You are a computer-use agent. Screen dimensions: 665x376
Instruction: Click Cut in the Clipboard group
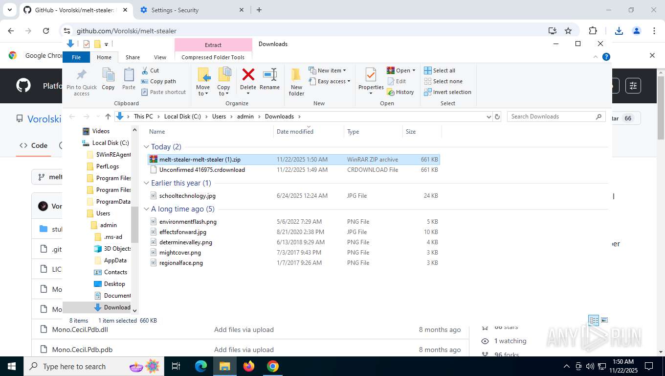tap(150, 70)
